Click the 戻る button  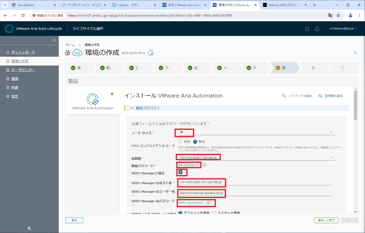coord(74,220)
